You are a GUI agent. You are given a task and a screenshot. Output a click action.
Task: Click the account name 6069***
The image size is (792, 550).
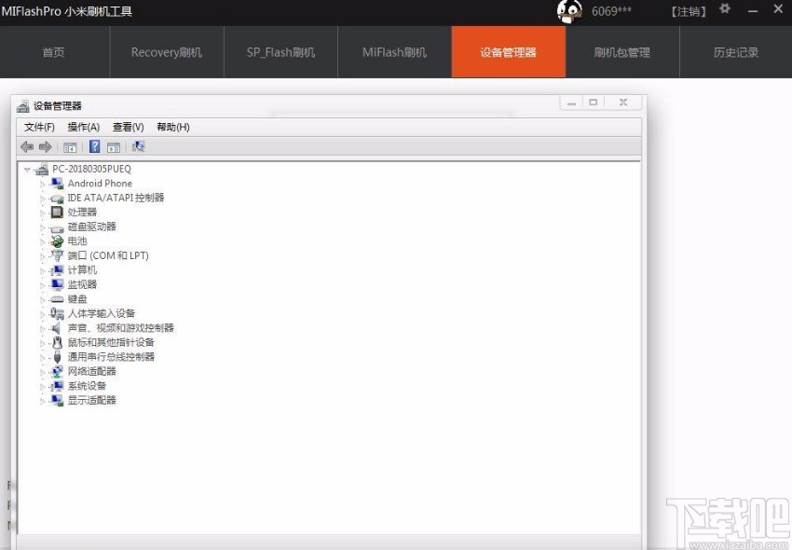pyautogui.click(x=611, y=11)
